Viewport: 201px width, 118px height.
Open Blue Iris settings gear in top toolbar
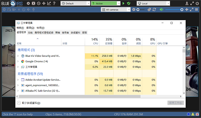[28, 3]
